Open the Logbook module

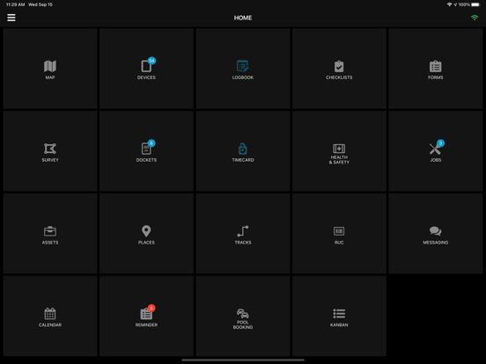click(243, 69)
